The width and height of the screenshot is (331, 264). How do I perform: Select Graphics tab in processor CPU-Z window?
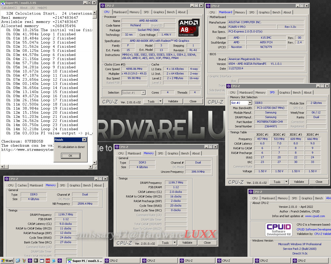tap(159, 12)
